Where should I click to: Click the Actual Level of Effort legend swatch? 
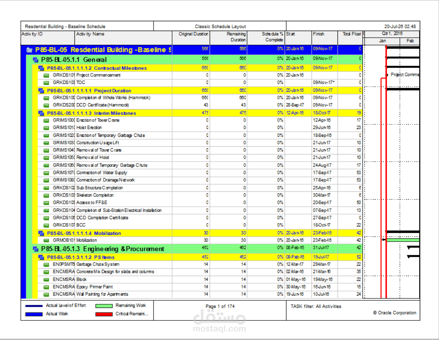34,306
